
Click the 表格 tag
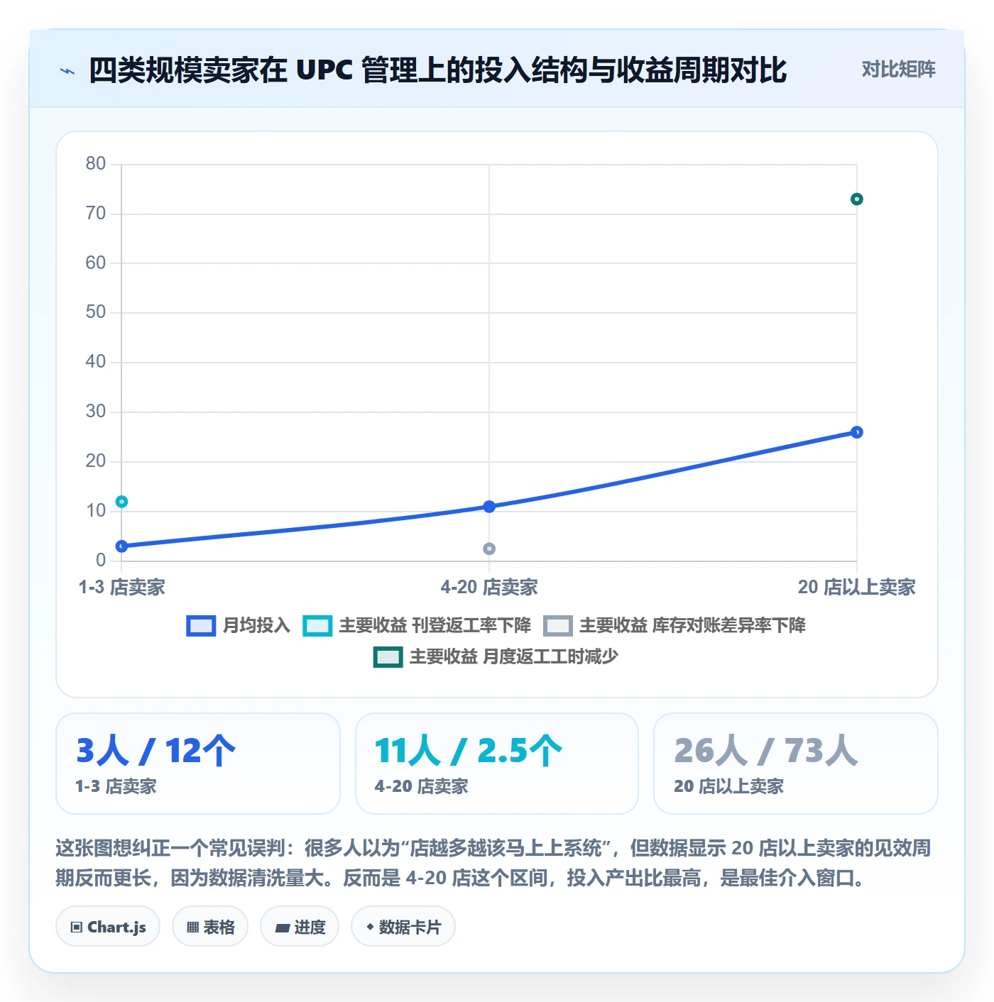click(210, 927)
